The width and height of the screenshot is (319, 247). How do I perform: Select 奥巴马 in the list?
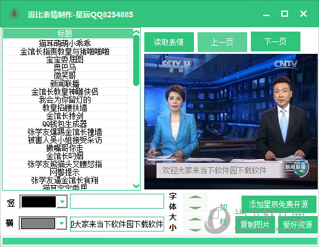coord(64,67)
